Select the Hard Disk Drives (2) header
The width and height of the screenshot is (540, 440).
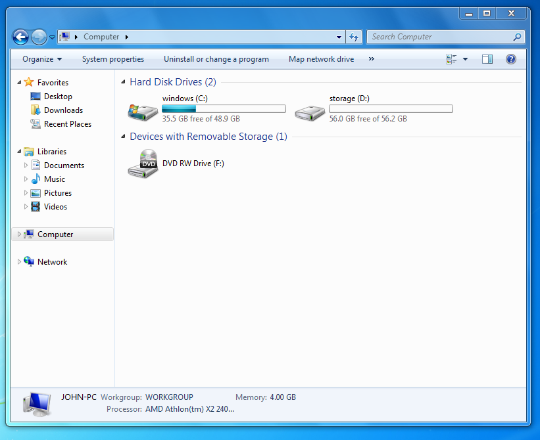(173, 82)
